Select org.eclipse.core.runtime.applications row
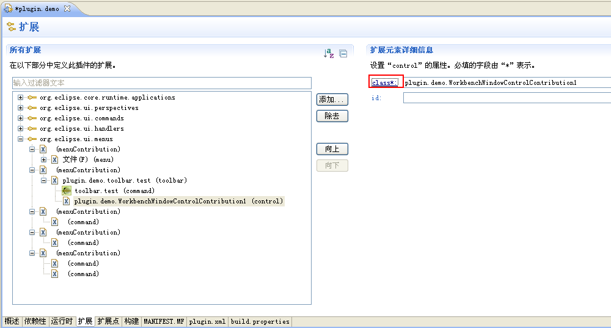The width and height of the screenshot is (611, 328). [107, 97]
